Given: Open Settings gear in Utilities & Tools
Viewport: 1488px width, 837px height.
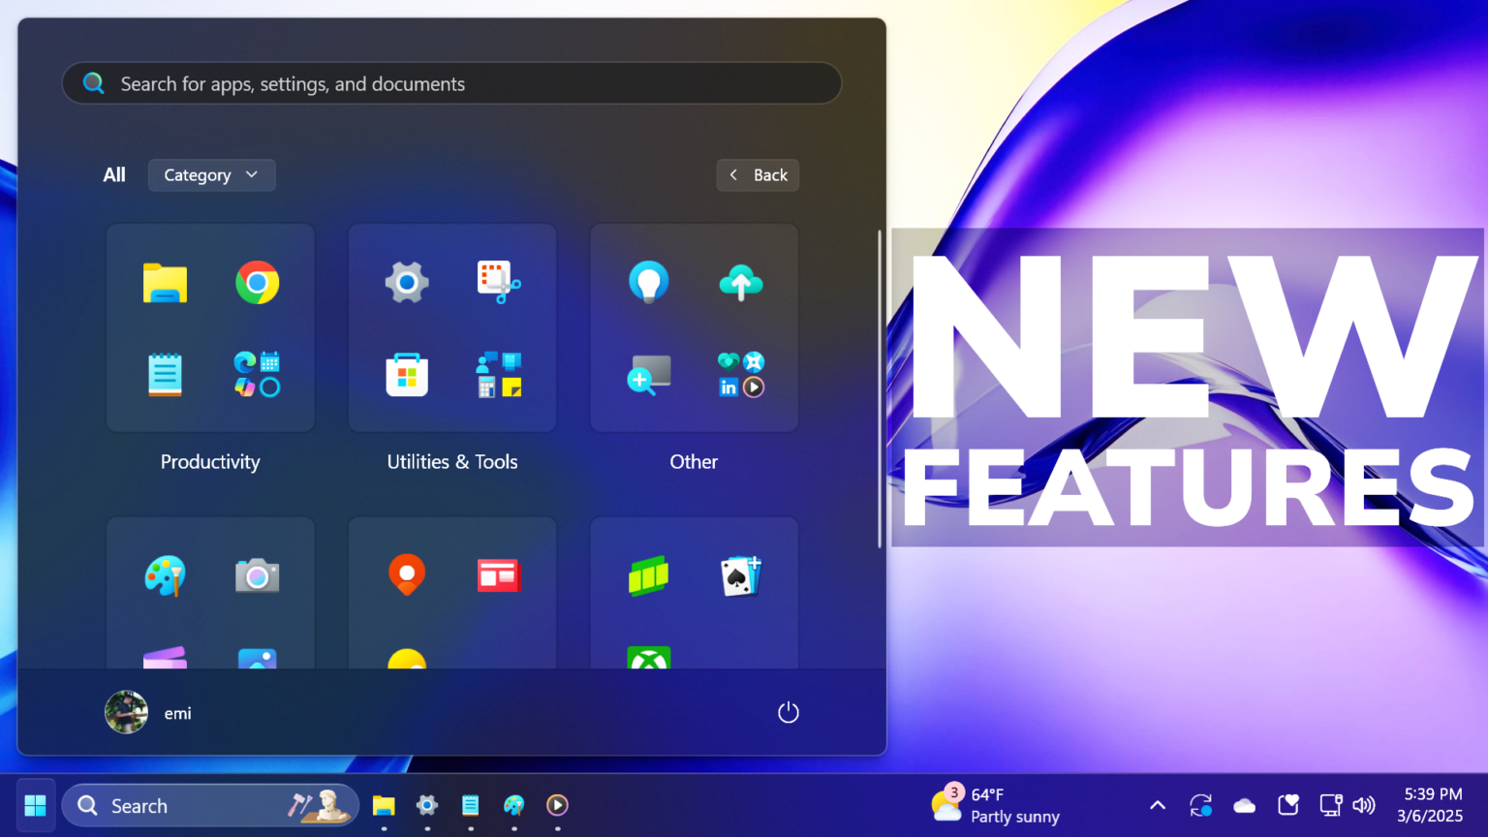Looking at the screenshot, I should 407,283.
